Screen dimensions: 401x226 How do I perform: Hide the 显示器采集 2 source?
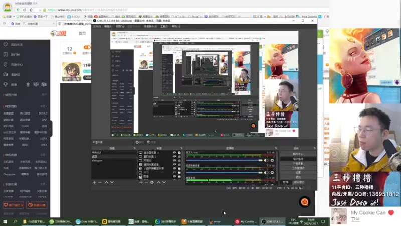click(174, 153)
